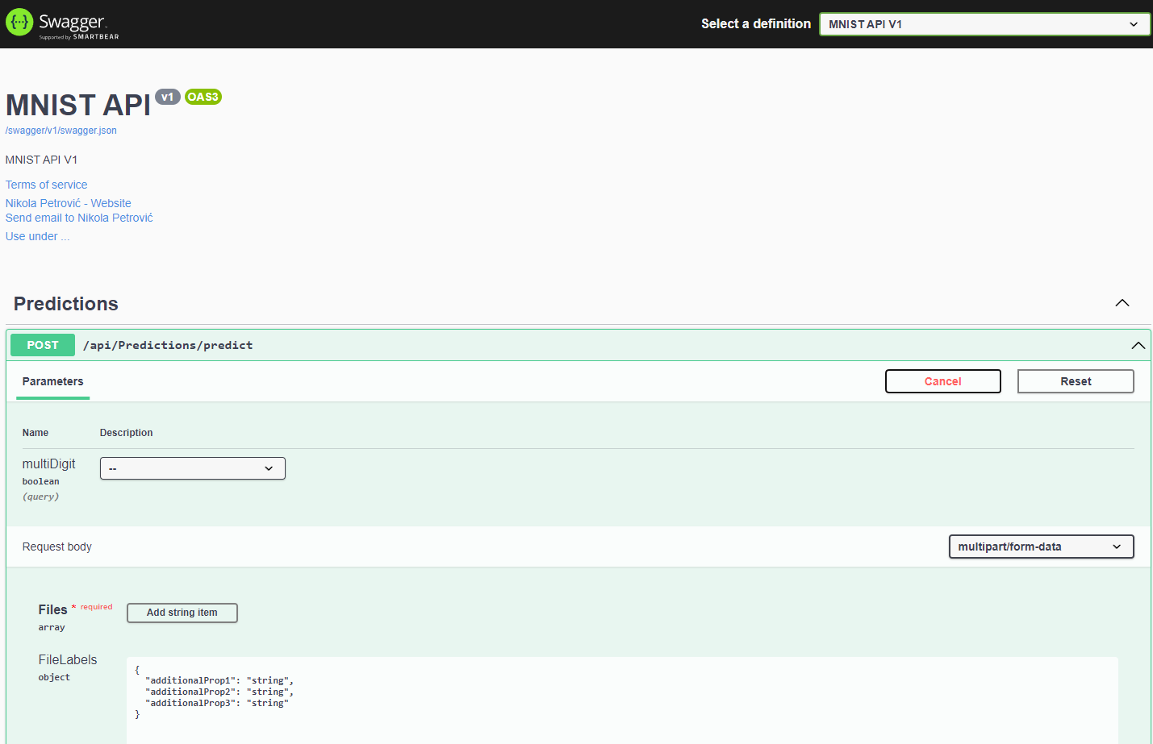
Task: Click the POST method badge
Action: [43, 345]
